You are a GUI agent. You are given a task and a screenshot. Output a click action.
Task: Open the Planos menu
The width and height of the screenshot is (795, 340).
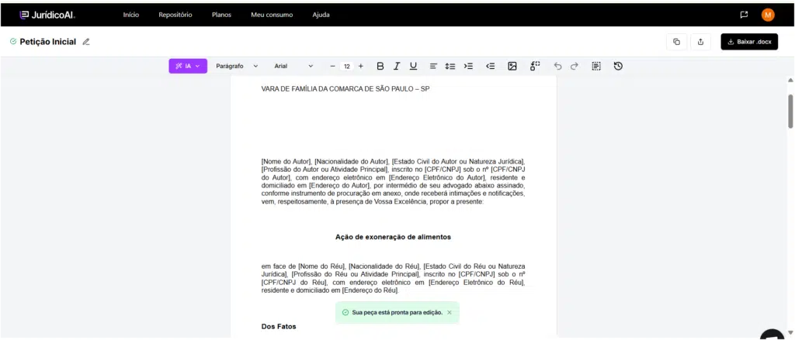(x=221, y=15)
